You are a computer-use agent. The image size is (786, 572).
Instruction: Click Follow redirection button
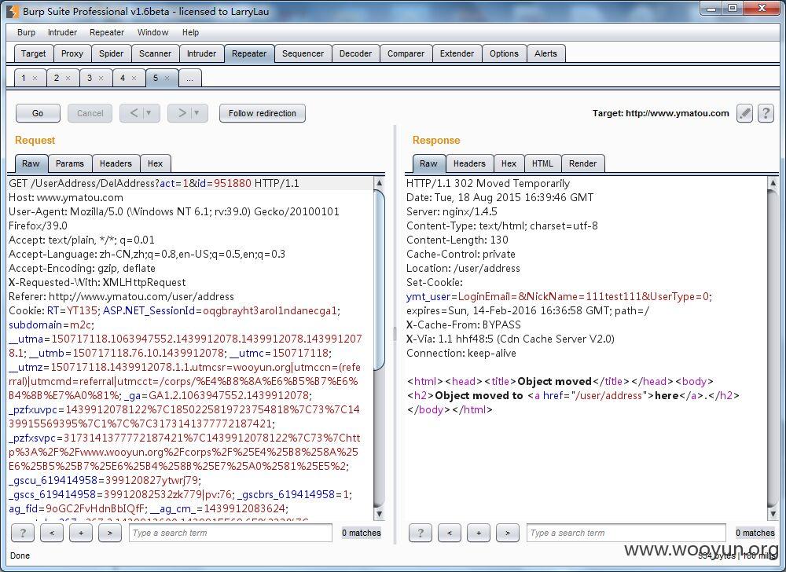(263, 113)
